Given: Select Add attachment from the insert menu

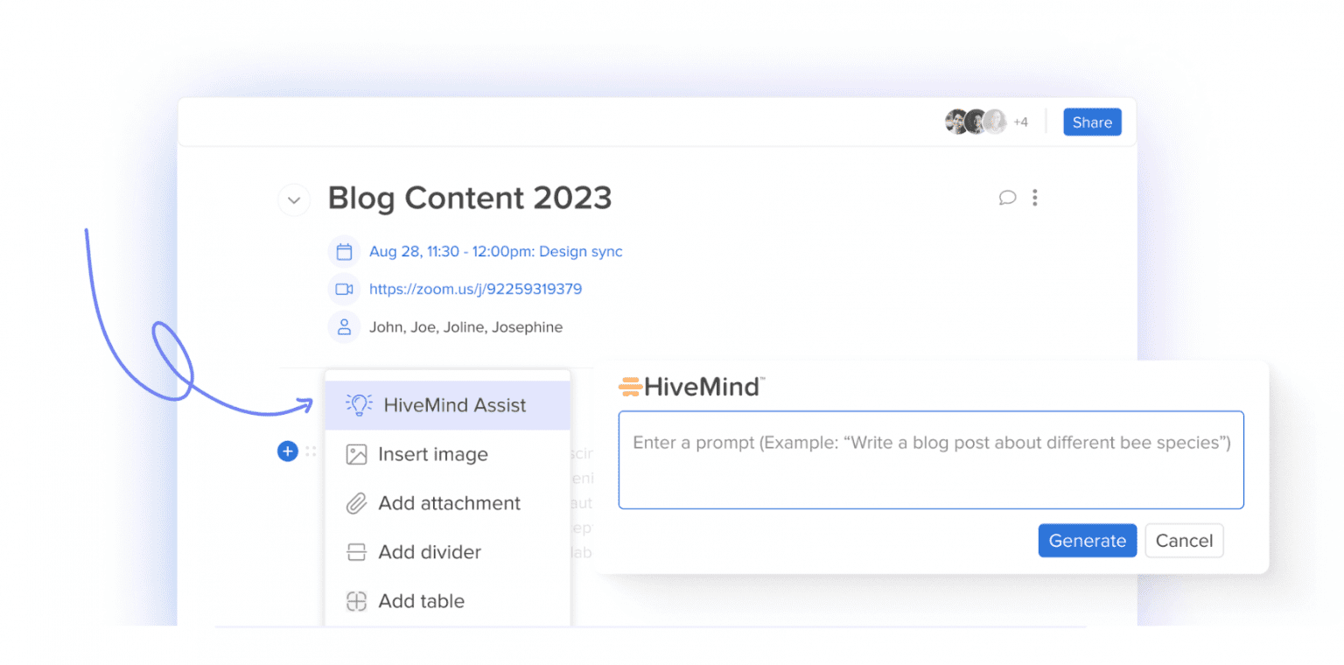Looking at the screenshot, I should click(448, 503).
